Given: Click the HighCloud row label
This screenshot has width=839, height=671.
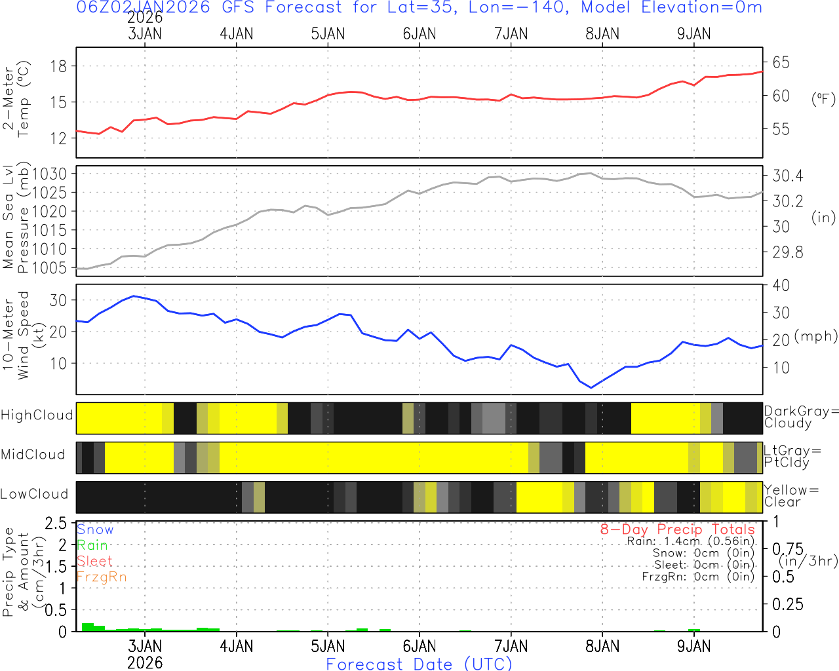Looking at the screenshot, I should [37, 415].
